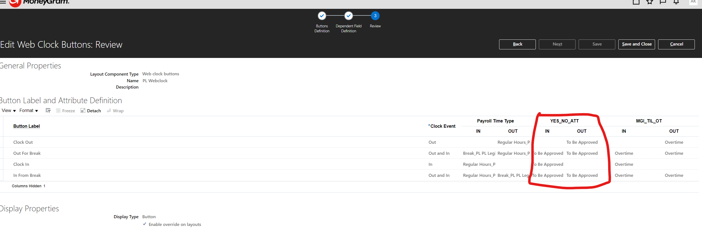Click Columns Hidden 1 indicator
Screen dimensions: 702x240
point(28,186)
